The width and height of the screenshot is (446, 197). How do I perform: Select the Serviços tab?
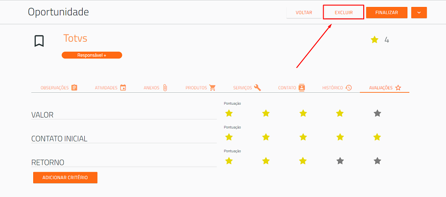[x=247, y=88]
